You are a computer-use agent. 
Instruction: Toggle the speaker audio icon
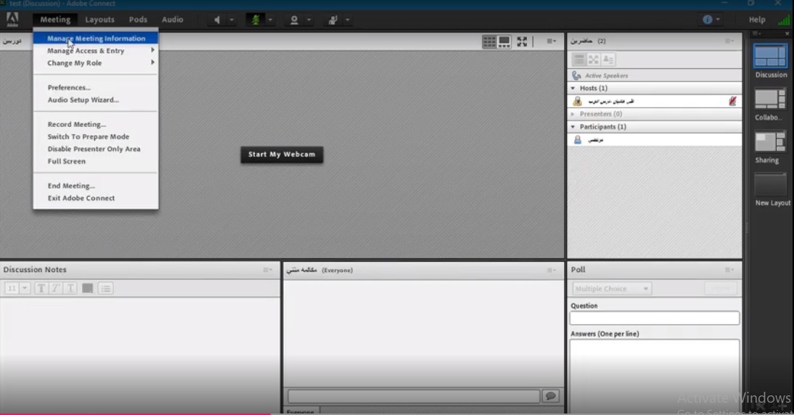click(217, 20)
